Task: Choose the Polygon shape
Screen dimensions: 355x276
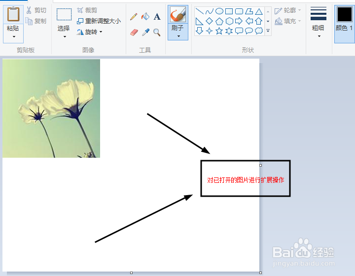Action: [x=249, y=11]
